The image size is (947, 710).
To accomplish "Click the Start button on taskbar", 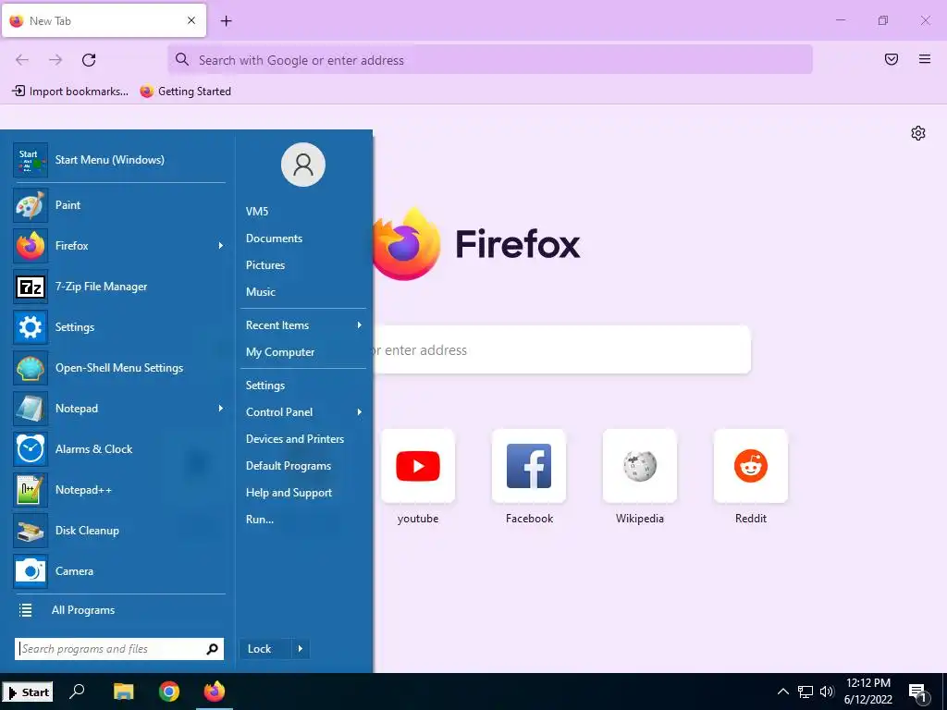I will (28, 692).
